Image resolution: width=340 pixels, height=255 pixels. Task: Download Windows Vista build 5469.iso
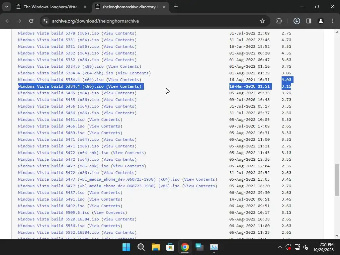coord(51,133)
